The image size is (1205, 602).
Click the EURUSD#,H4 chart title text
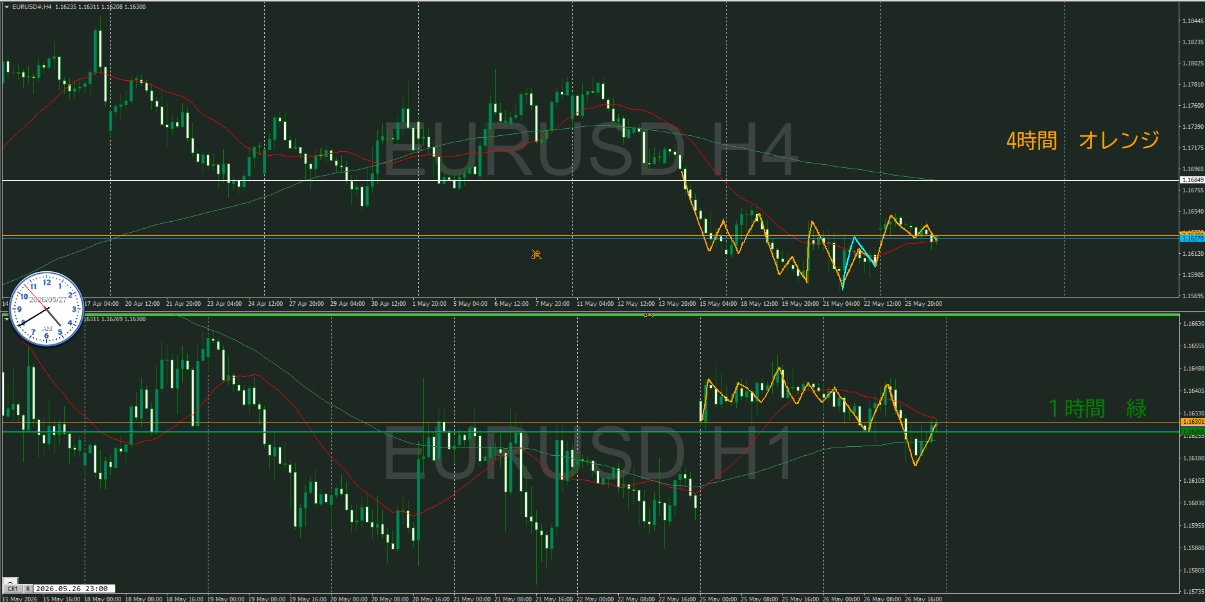pyautogui.click(x=32, y=7)
